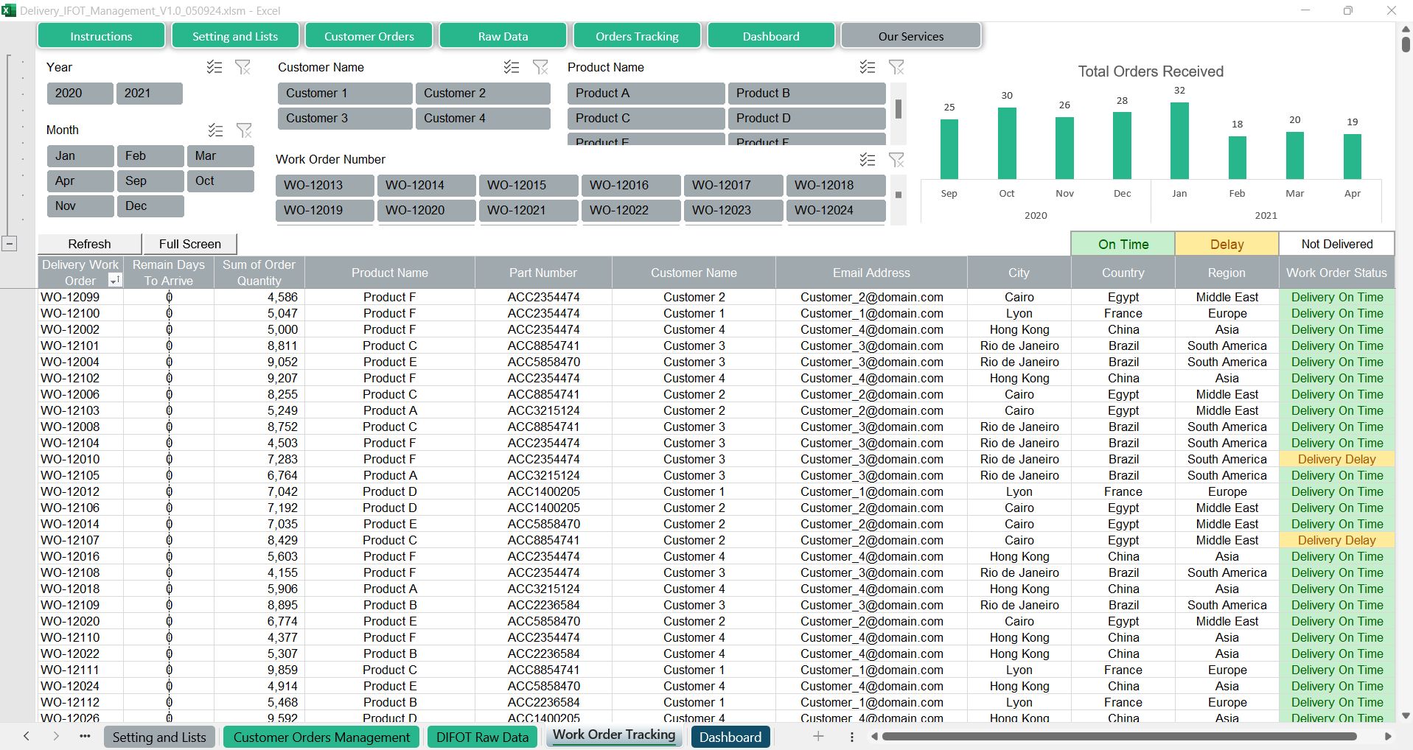This screenshot has height=750, width=1413.
Task: Clear the Work Order Number filter
Action: [896, 160]
